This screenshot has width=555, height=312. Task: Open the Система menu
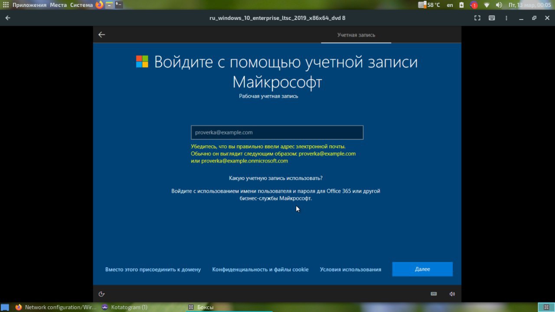(x=82, y=5)
